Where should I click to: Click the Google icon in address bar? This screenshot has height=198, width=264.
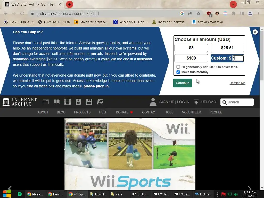(x=182, y=13)
